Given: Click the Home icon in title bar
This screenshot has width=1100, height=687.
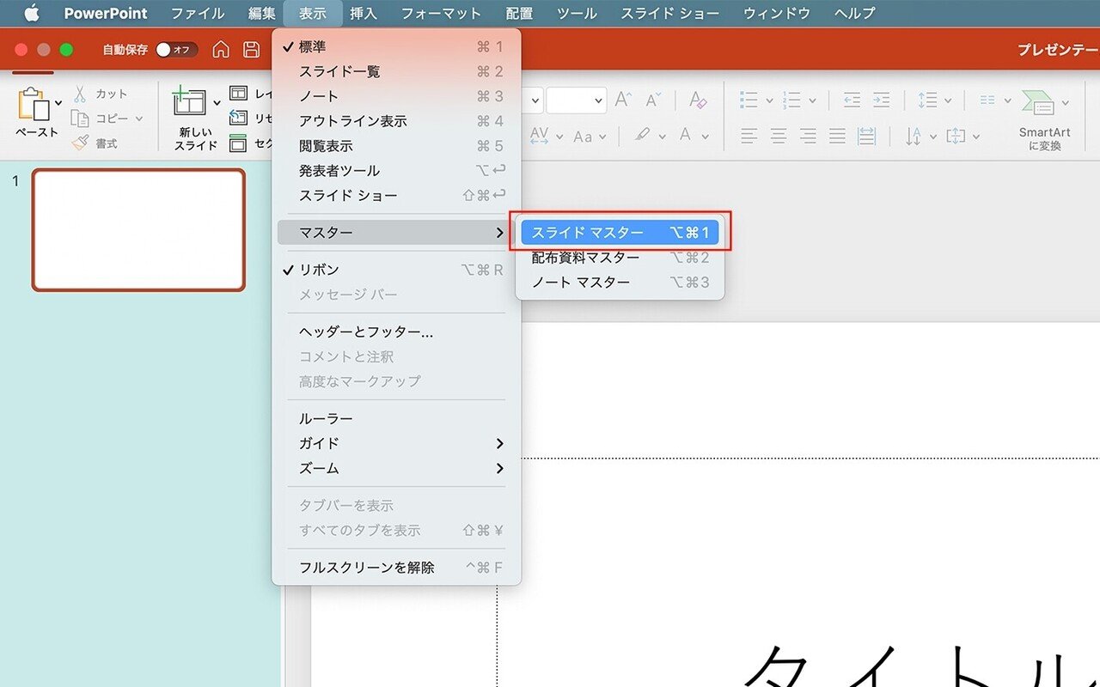Looking at the screenshot, I should pos(221,50).
